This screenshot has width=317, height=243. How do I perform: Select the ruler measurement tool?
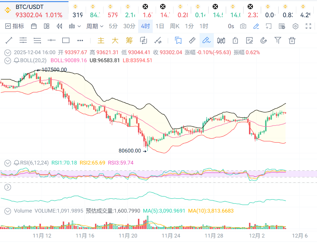192,40
